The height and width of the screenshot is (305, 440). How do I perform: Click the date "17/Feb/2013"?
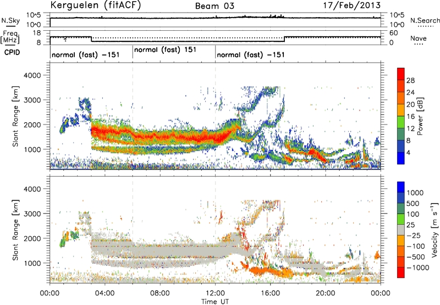(352, 6)
